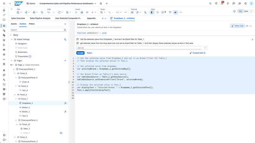Select Chart_8 in the outline tree
This screenshot has height=143, width=255.
tap(25, 82)
